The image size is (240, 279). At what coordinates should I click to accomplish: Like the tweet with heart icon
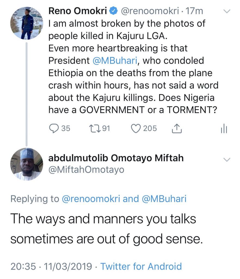point(135,128)
